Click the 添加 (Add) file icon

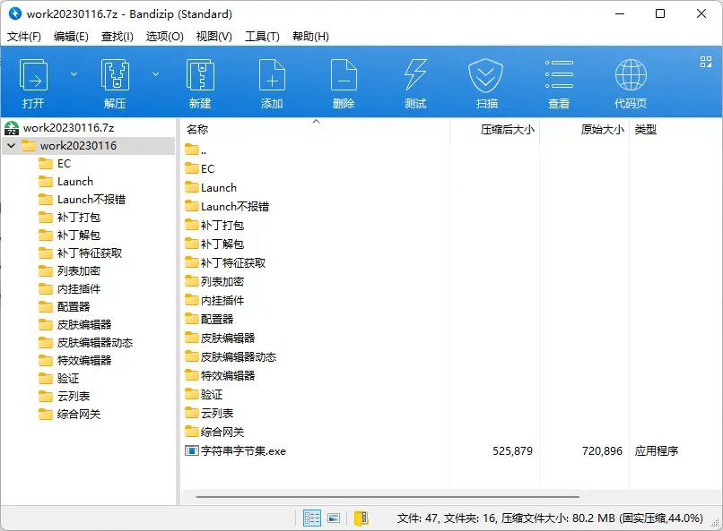(x=272, y=83)
